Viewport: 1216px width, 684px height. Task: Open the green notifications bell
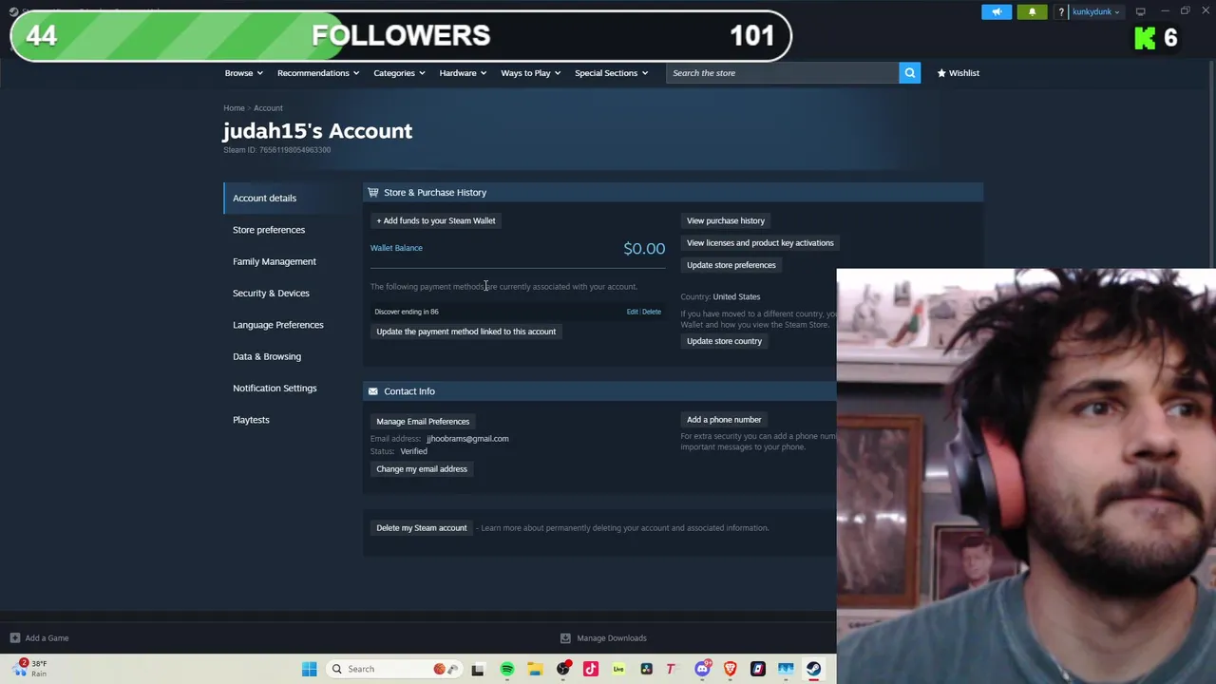pyautogui.click(x=1032, y=11)
